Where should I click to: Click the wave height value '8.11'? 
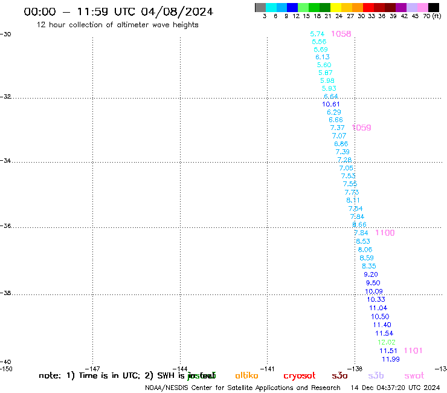coord(353,200)
